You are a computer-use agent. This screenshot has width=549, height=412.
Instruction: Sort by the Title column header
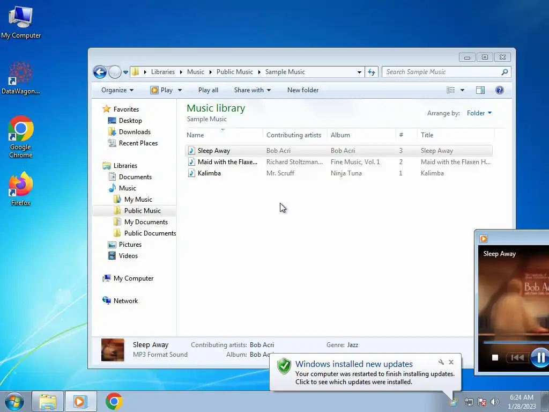tap(456, 135)
